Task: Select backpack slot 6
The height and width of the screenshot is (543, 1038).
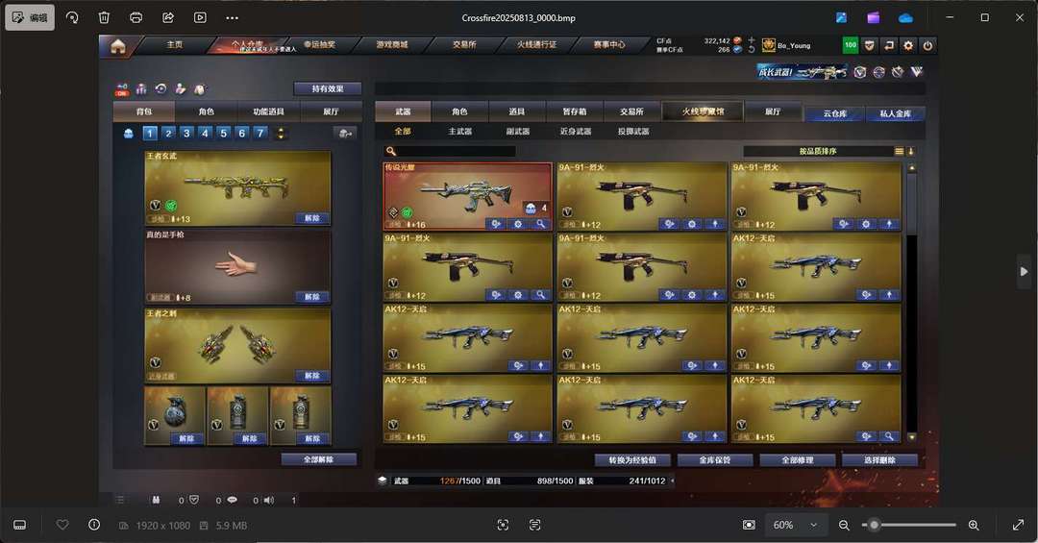Action: (x=242, y=133)
